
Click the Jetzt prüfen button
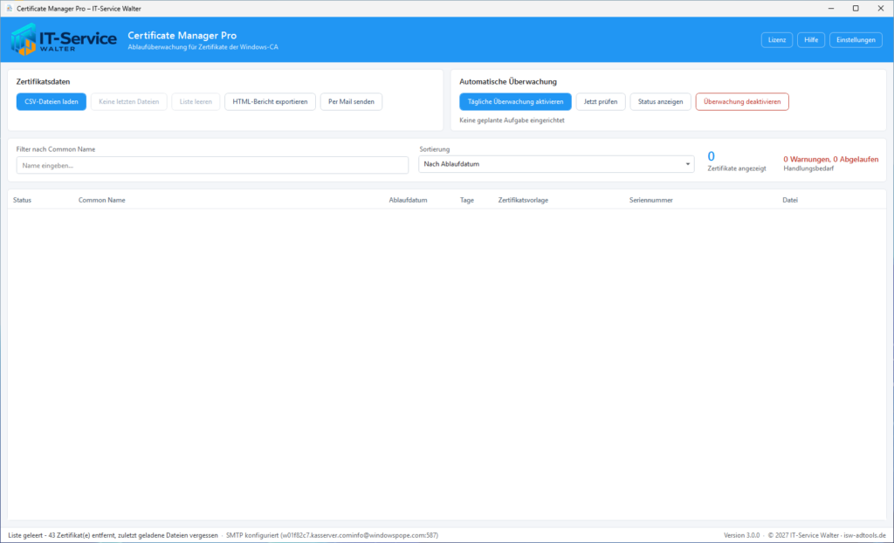coord(601,101)
